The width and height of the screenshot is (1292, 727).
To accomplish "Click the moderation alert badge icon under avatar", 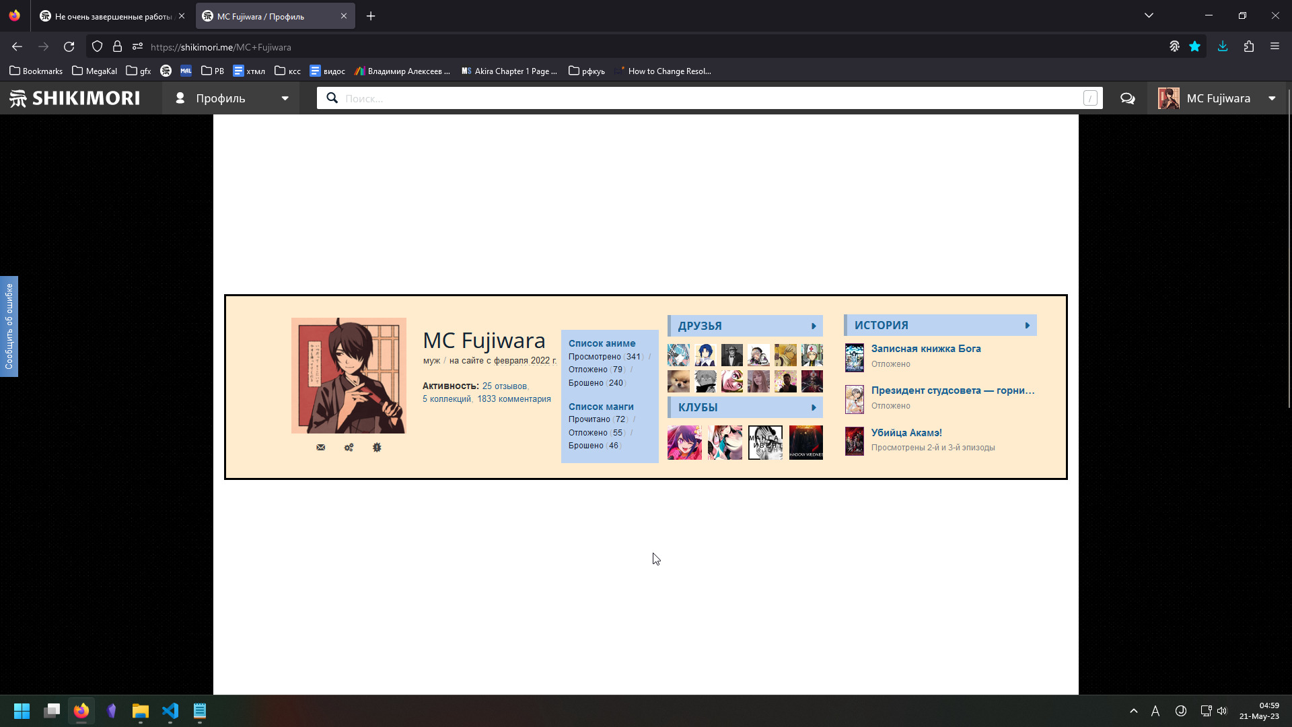I will 377,448.
